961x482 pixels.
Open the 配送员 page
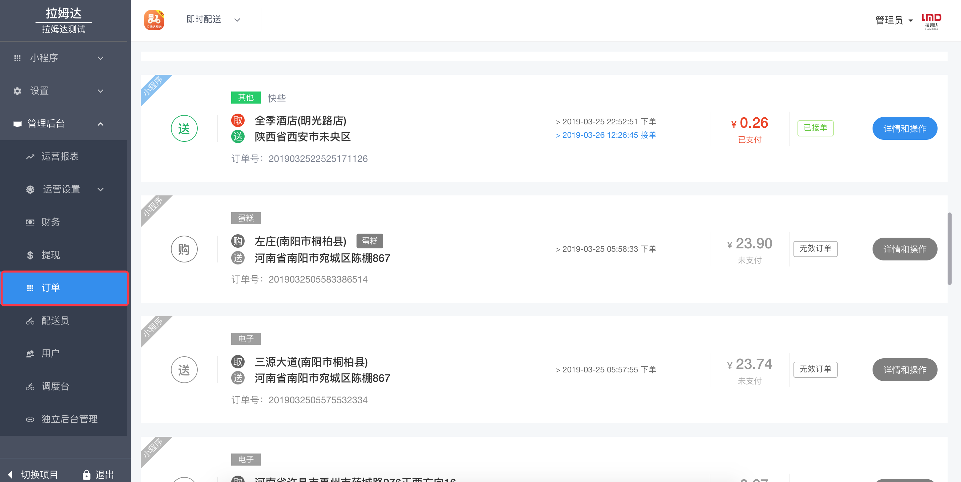coord(63,321)
